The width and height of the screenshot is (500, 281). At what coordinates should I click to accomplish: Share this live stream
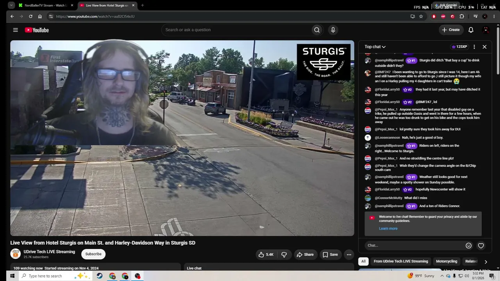coord(305,254)
